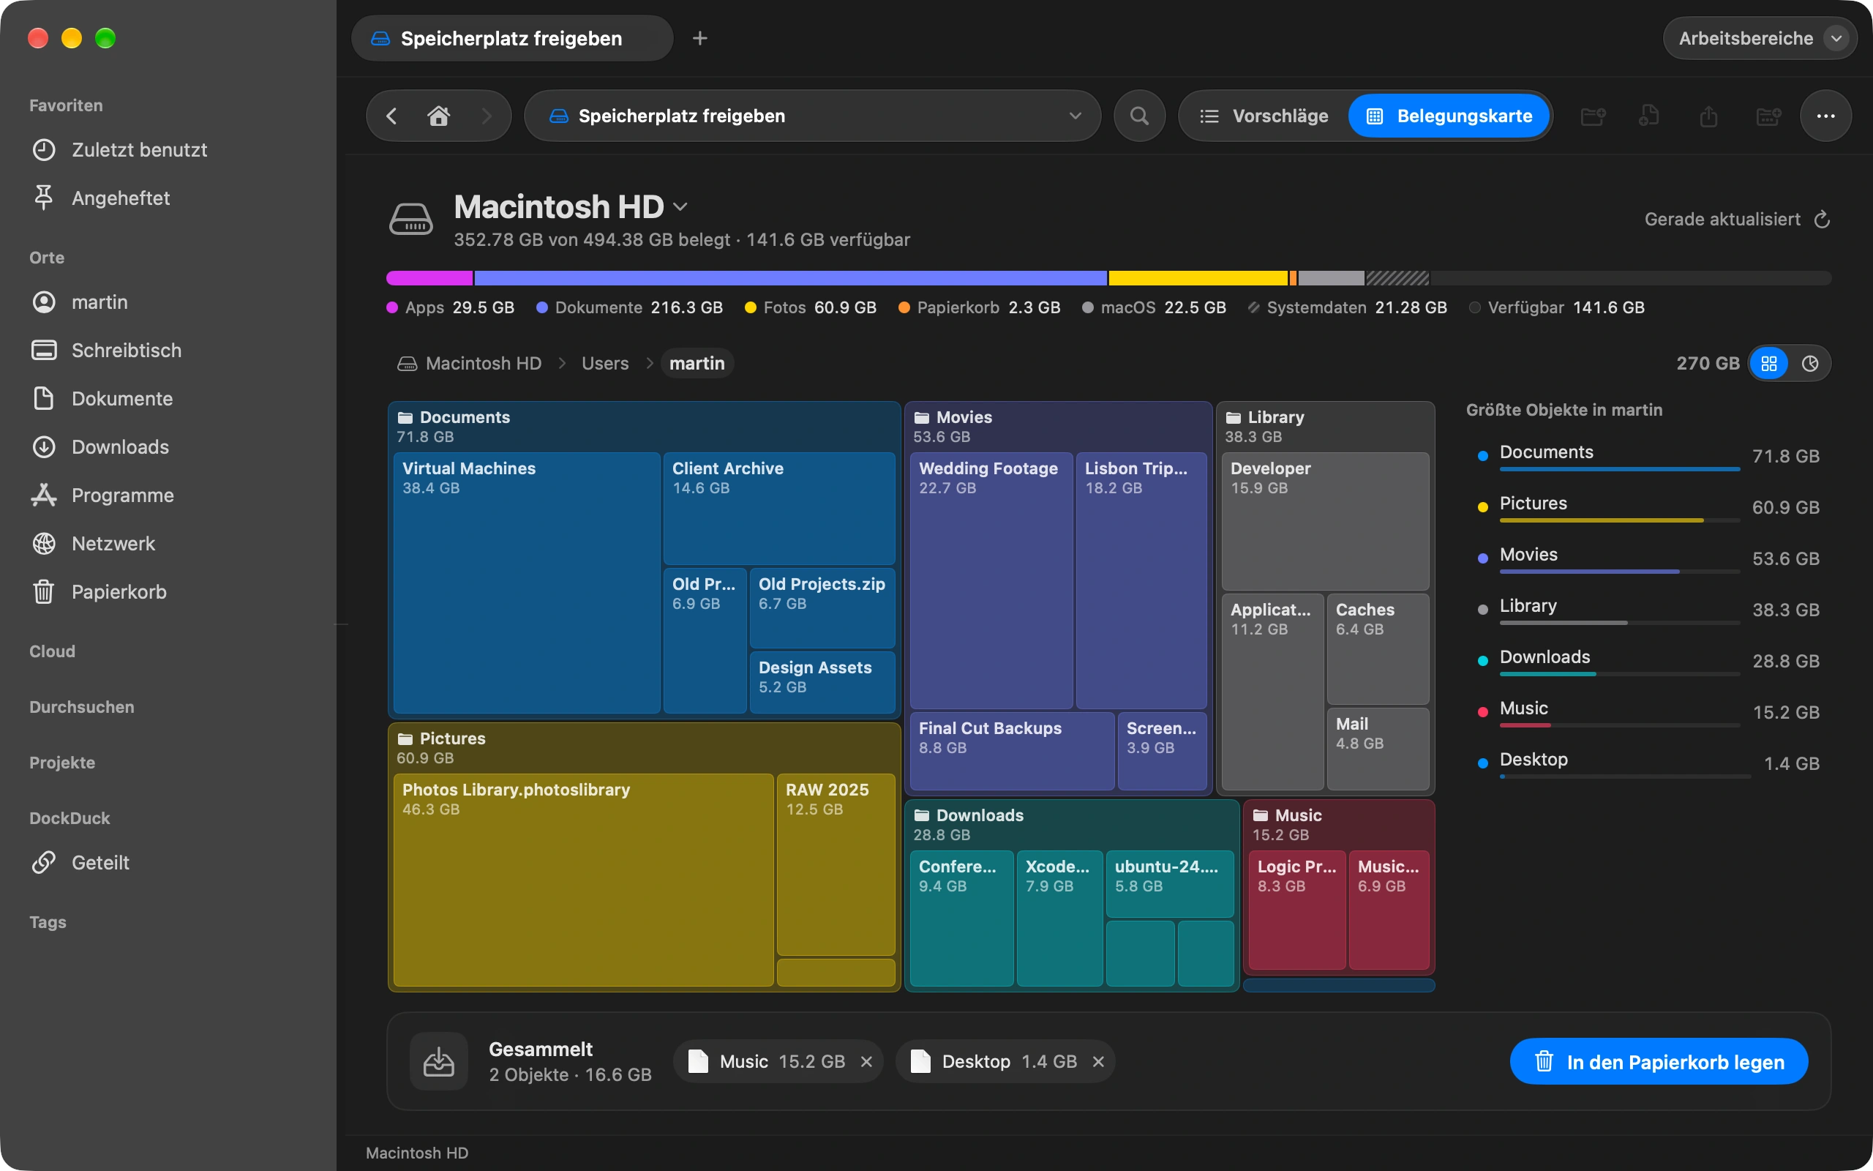This screenshot has width=1873, height=1171.
Task: Click the purple Dokumente storage bar segment
Action: [790, 278]
